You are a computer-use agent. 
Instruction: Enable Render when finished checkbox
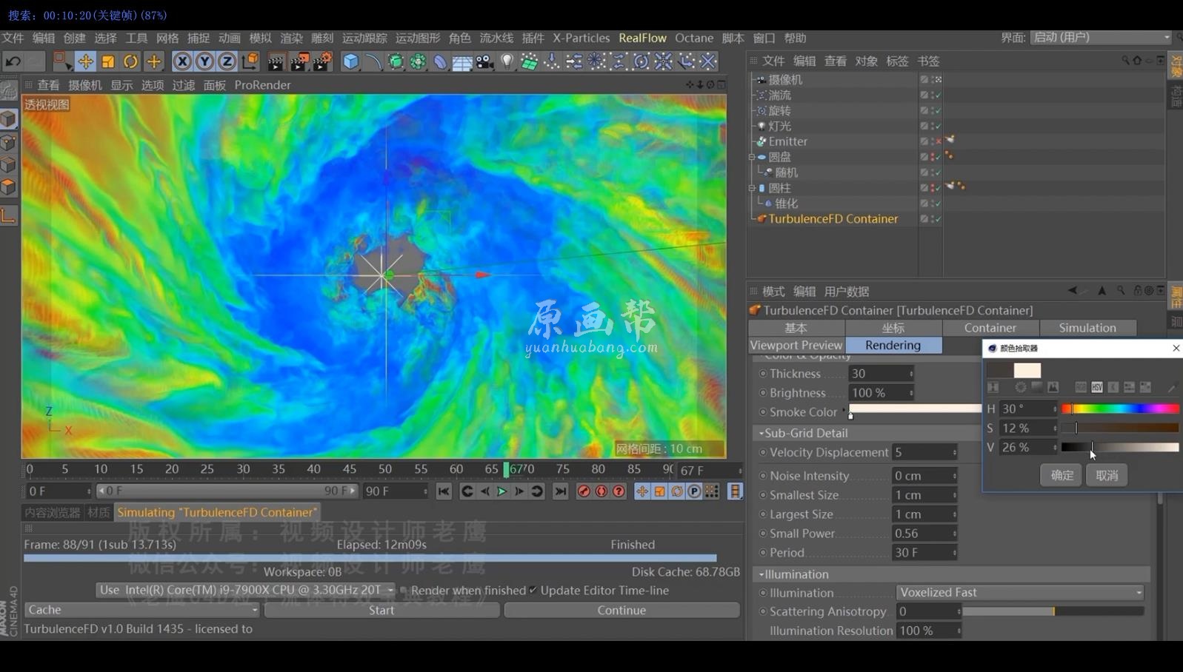404,591
